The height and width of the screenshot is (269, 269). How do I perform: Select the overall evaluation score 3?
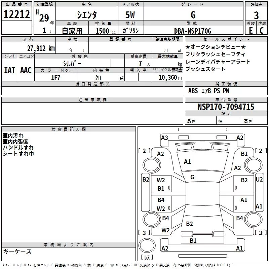pyautogui.click(x=256, y=15)
